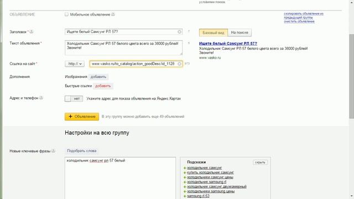Image resolution: width=354 pixels, height=199 pixels.
Task: Toggle the Адрес и телефон switch showing нет
Action: tap(74, 98)
